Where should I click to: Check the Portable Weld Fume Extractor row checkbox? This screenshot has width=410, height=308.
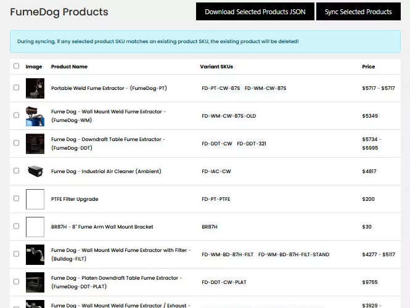click(16, 87)
